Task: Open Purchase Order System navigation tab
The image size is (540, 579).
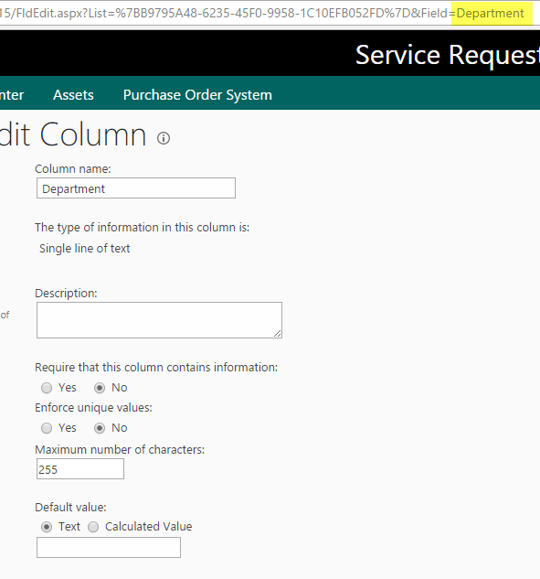Action: tap(197, 95)
